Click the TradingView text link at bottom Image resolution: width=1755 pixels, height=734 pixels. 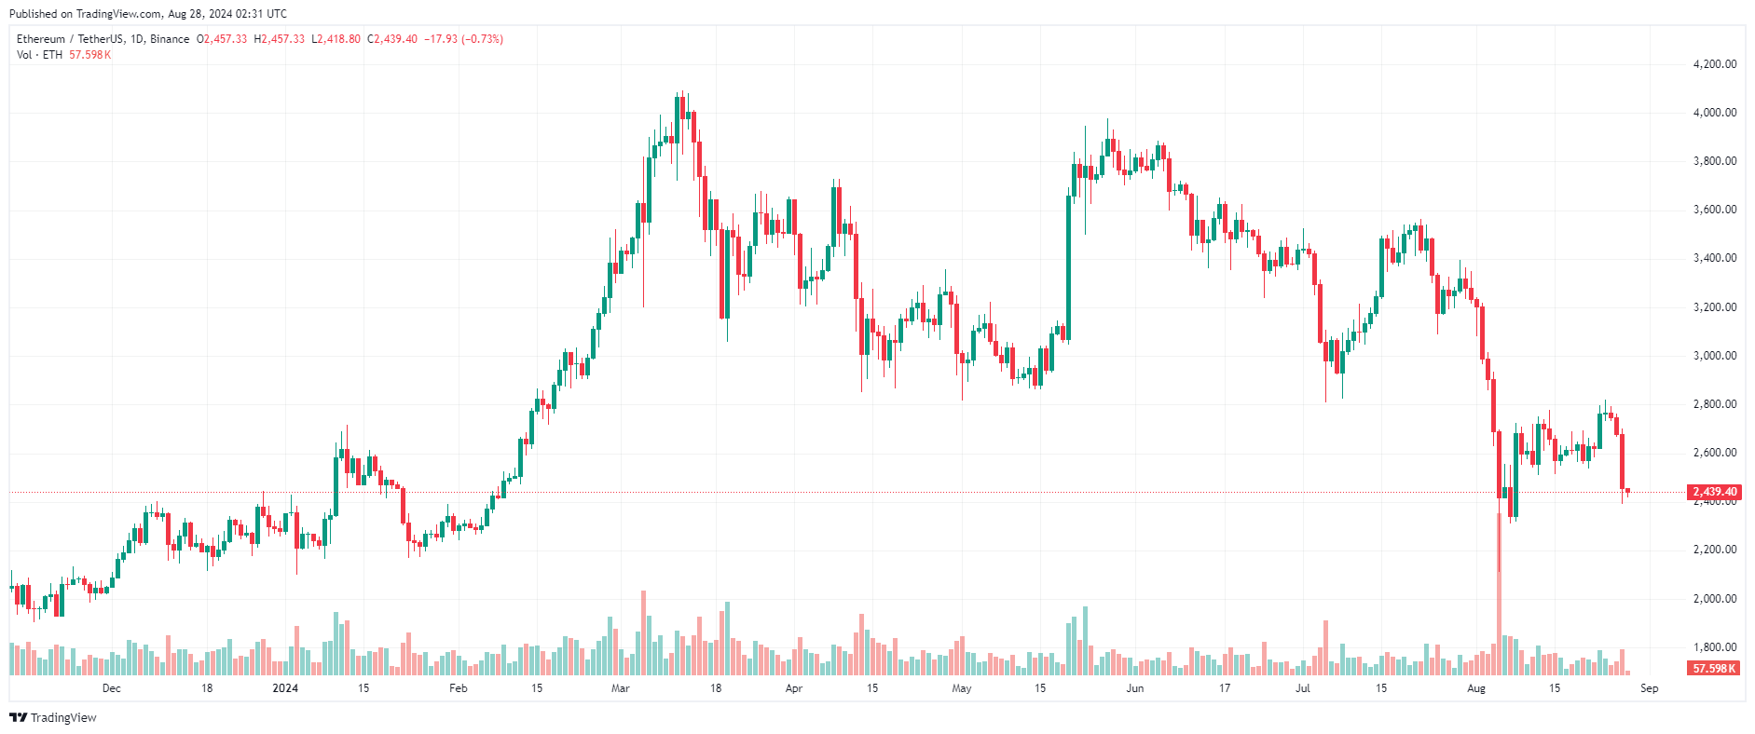[x=63, y=717]
